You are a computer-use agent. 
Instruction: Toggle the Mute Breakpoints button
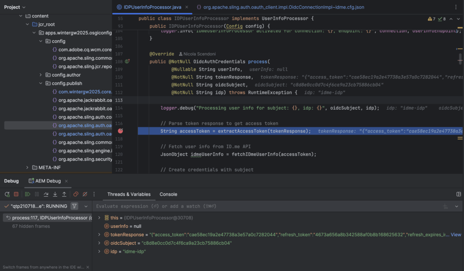tap(84, 194)
